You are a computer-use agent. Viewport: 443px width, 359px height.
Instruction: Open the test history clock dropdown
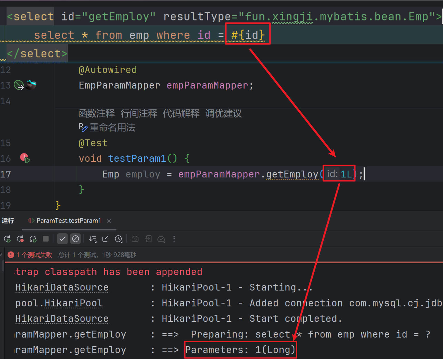(x=118, y=239)
